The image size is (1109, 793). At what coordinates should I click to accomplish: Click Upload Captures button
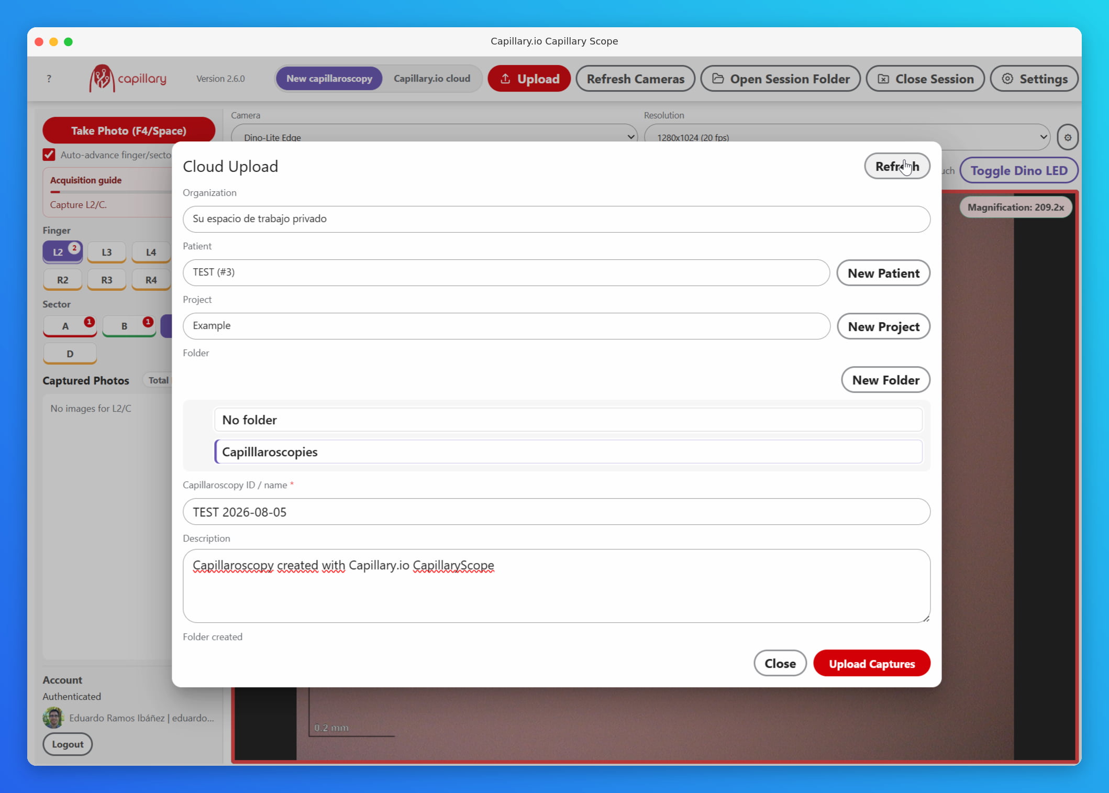point(872,663)
